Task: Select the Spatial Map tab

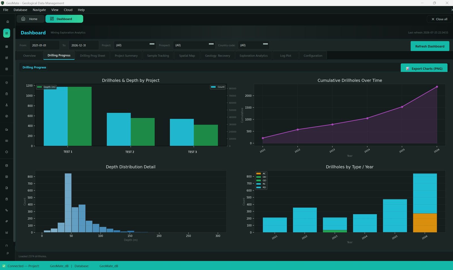Action: [187, 56]
